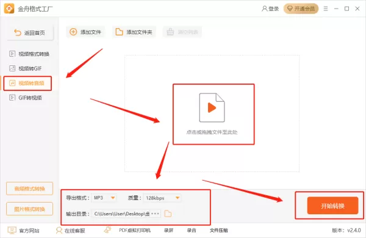366x238 pixels.
Task: Click the 质量 label
Action: tap(134, 198)
